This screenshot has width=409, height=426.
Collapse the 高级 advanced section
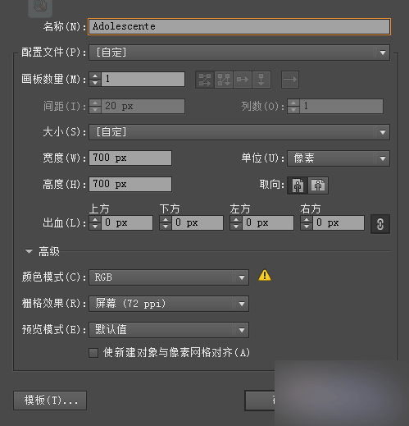pos(29,251)
